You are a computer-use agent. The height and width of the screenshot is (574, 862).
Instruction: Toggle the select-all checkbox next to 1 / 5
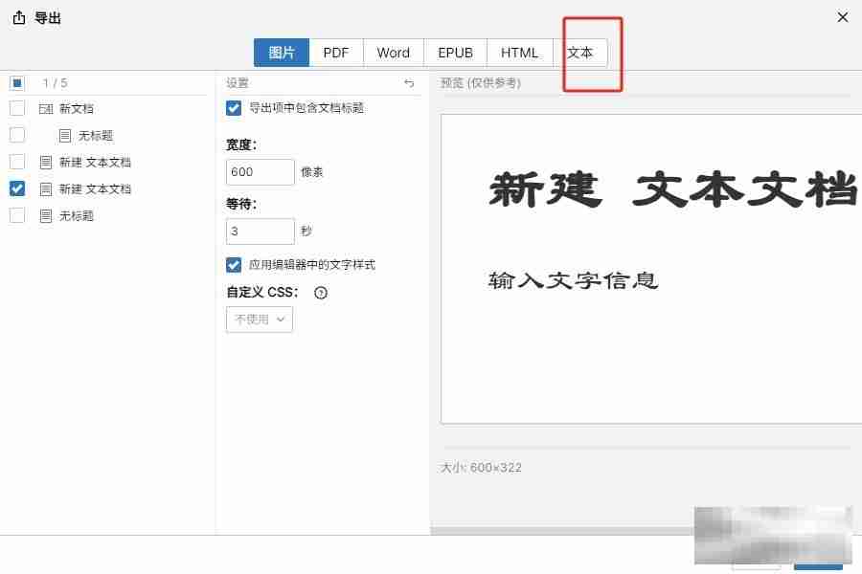point(17,83)
